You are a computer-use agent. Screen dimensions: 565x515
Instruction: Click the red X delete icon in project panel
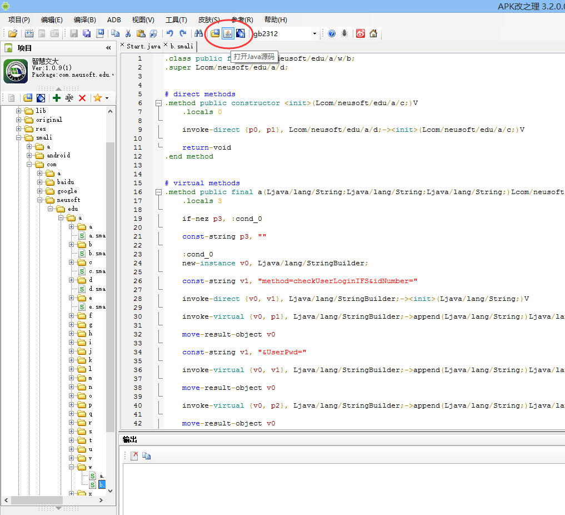pos(82,98)
